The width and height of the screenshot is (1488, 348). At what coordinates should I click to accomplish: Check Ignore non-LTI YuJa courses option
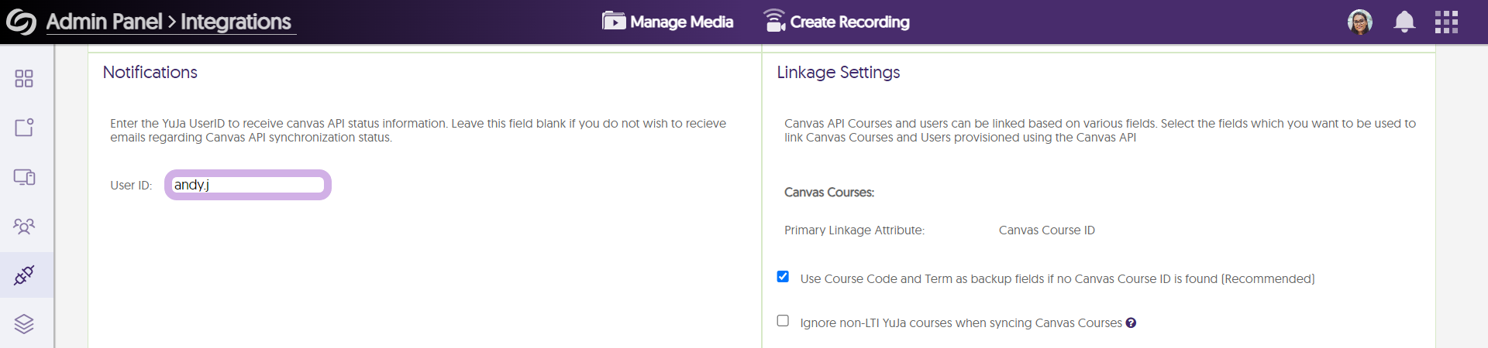coord(783,321)
